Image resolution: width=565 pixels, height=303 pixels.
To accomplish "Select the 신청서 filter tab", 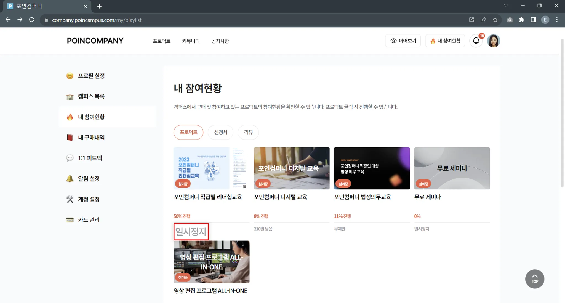I will (220, 132).
